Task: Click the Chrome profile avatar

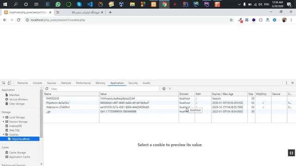Action: [x=284, y=20]
